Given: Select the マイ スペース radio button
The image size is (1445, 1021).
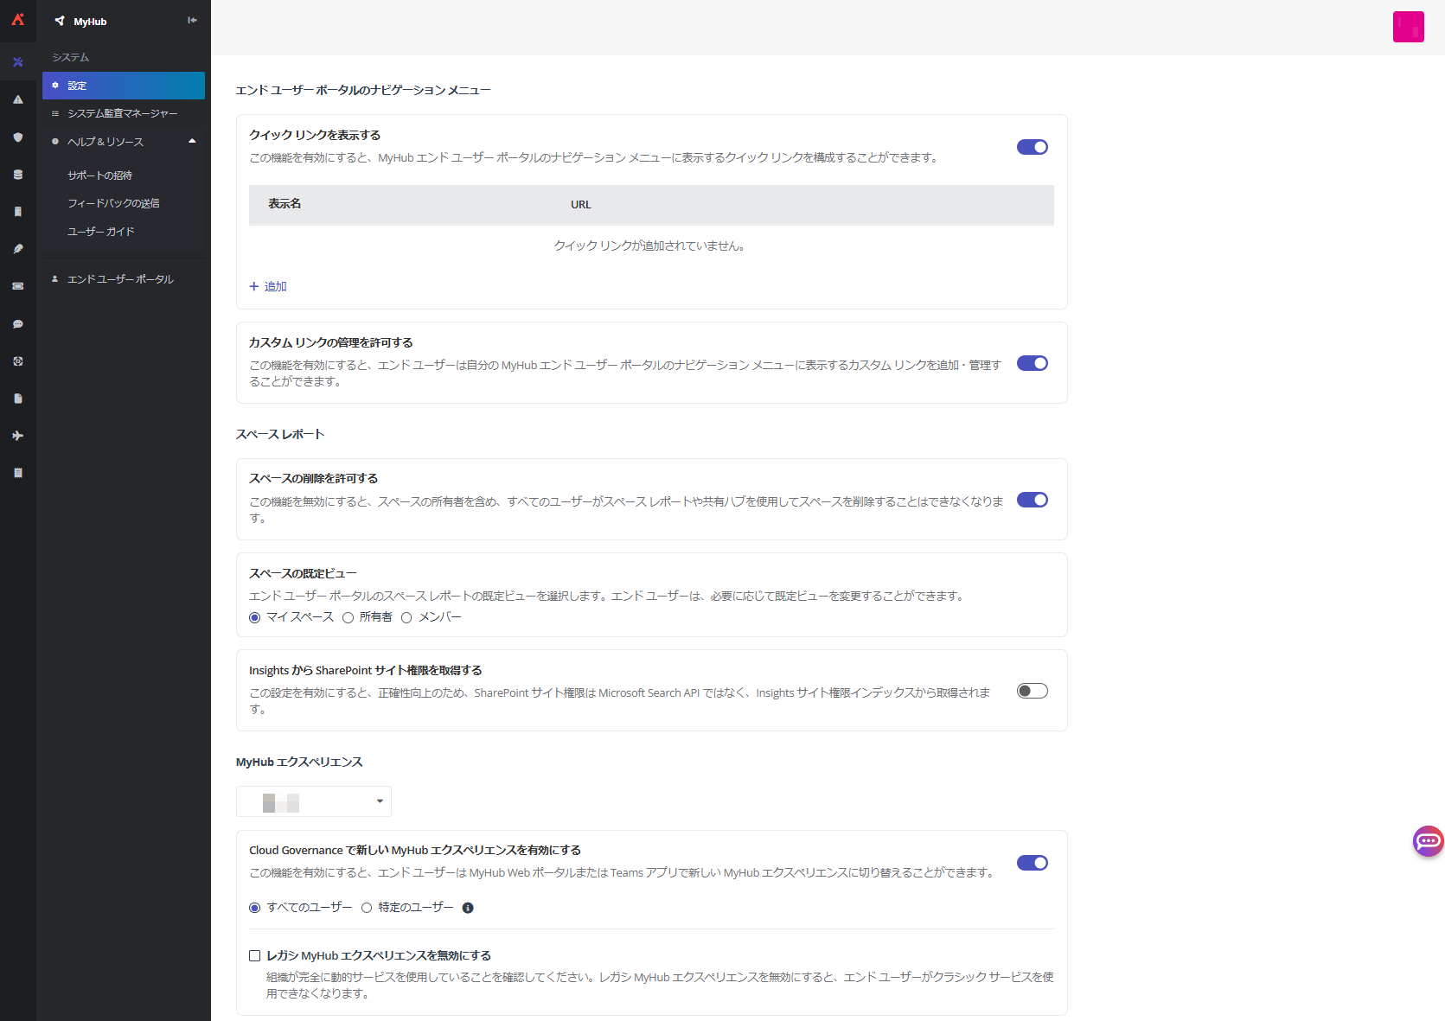Looking at the screenshot, I should click(x=254, y=617).
